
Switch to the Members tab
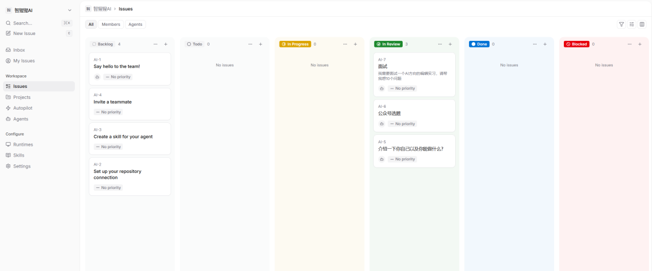(110, 24)
